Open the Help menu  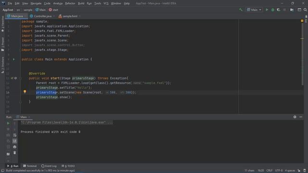(x=127, y=3)
